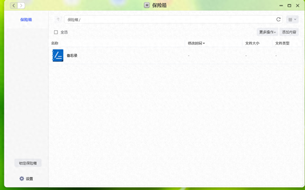This screenshot has width=305, height=190.
Task: Click the 保险箱 breadcrumb segment
Action: [72, 20]
